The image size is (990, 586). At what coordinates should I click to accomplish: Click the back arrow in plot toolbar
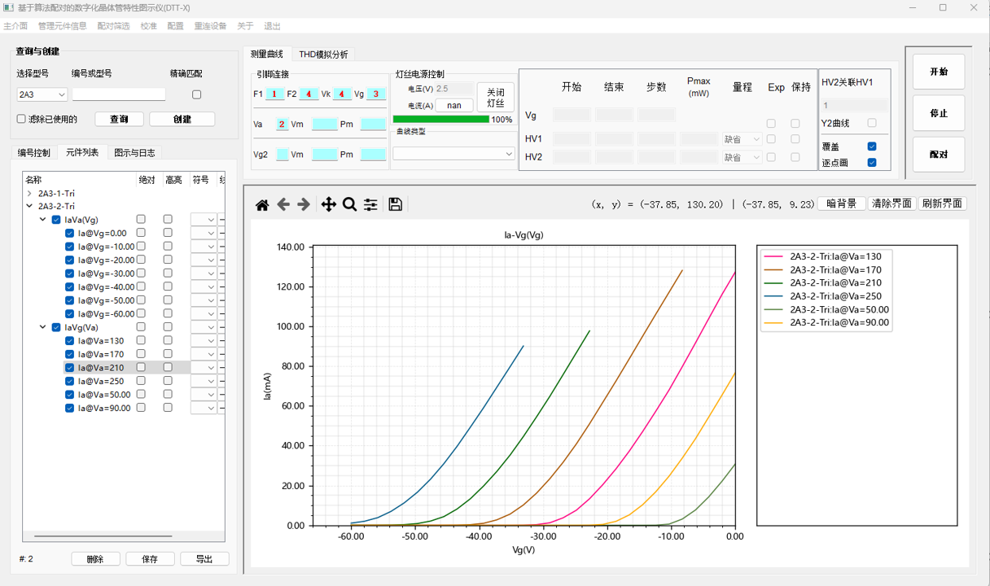click(283, 205)
